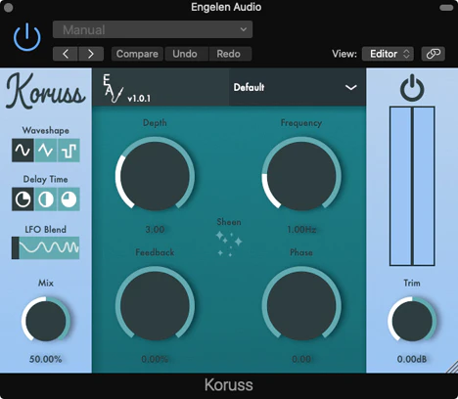Click the Compare button

137,54
